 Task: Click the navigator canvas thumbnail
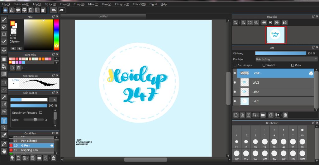pos(276,35)
